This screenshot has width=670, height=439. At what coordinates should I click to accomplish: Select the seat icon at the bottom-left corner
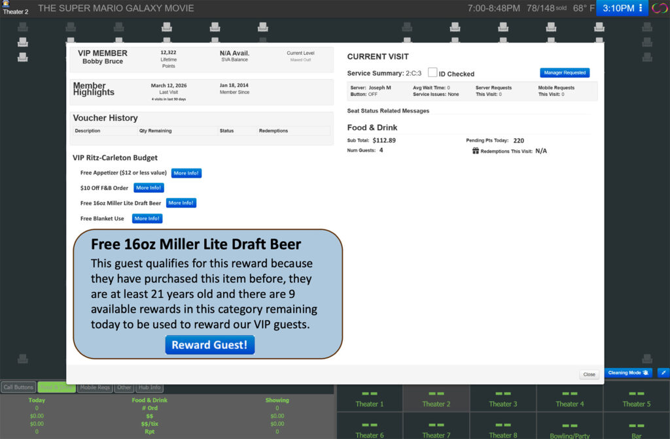click(x=23, y=359)
